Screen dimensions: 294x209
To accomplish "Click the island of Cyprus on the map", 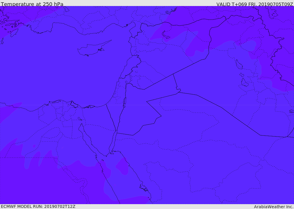I will click(x=94, y=48).
